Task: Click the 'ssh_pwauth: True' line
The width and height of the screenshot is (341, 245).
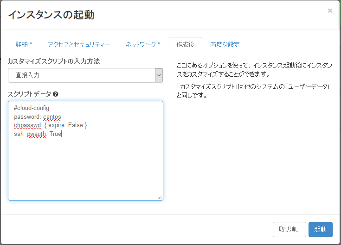Action: (x=38, y=134)
